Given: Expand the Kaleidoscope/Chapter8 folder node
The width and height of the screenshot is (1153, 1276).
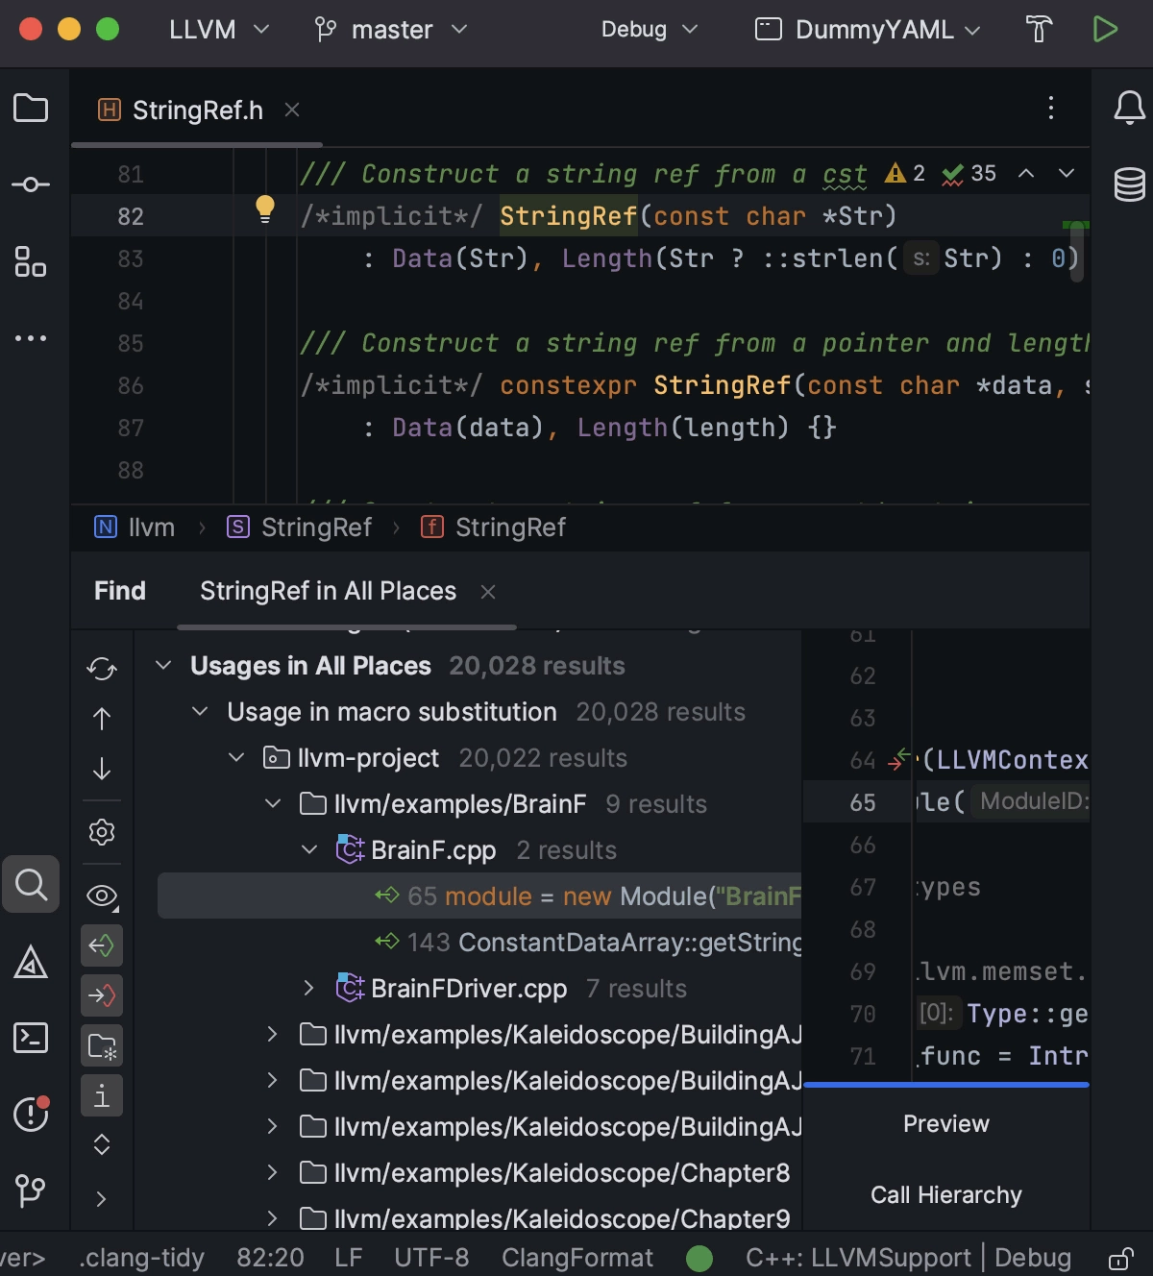Looking at the screenshot, I should (273, 1173).
